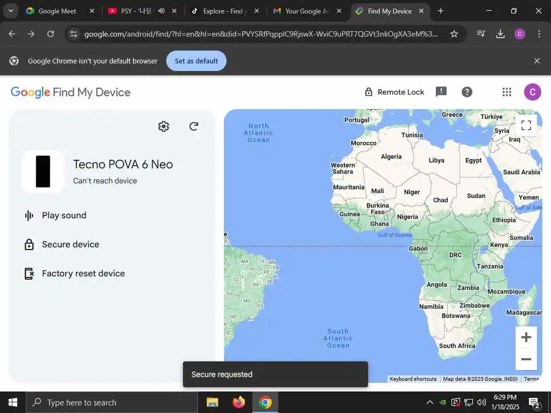The image size is (551, 413).
Task: Click the Factory reset device icon
Action: coord(29,274)
